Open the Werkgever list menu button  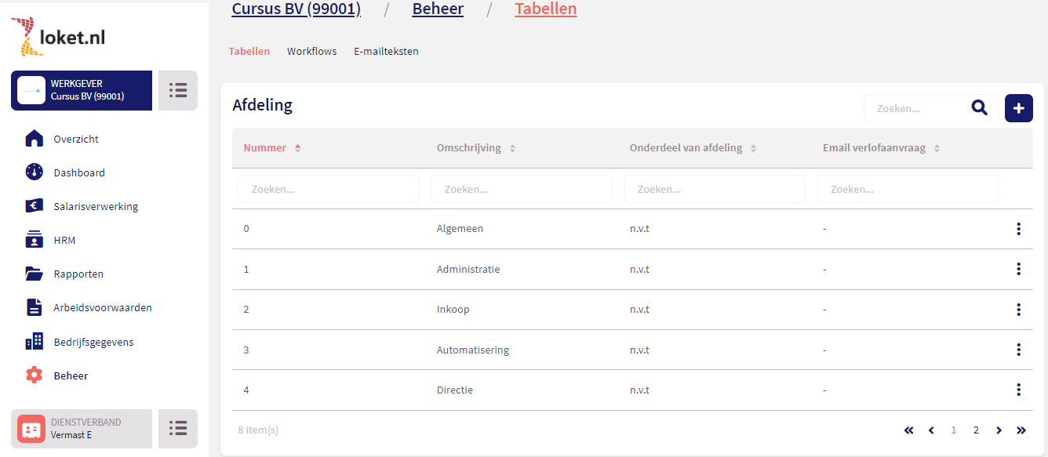click(x=178, y=91)
